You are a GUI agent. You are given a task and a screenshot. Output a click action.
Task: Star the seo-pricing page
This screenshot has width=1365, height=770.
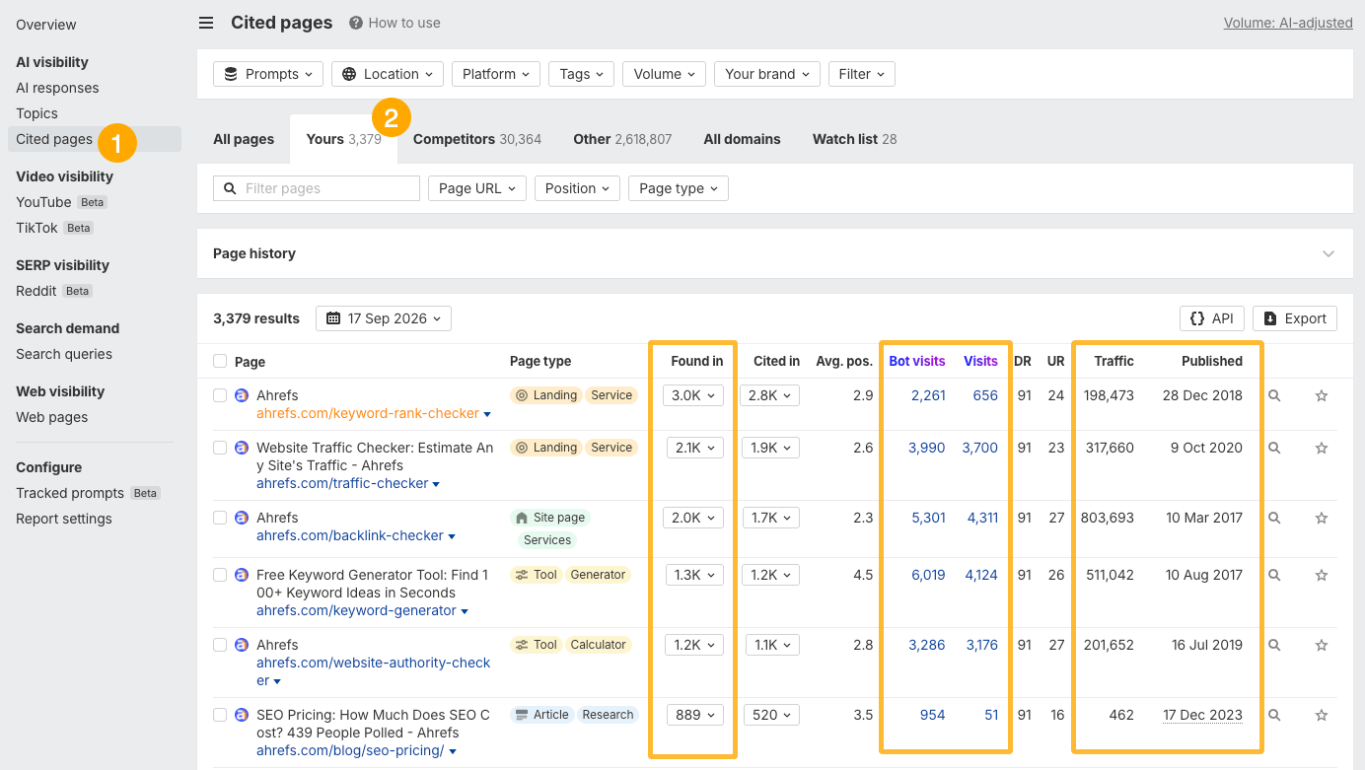(x=1322, y=715)
